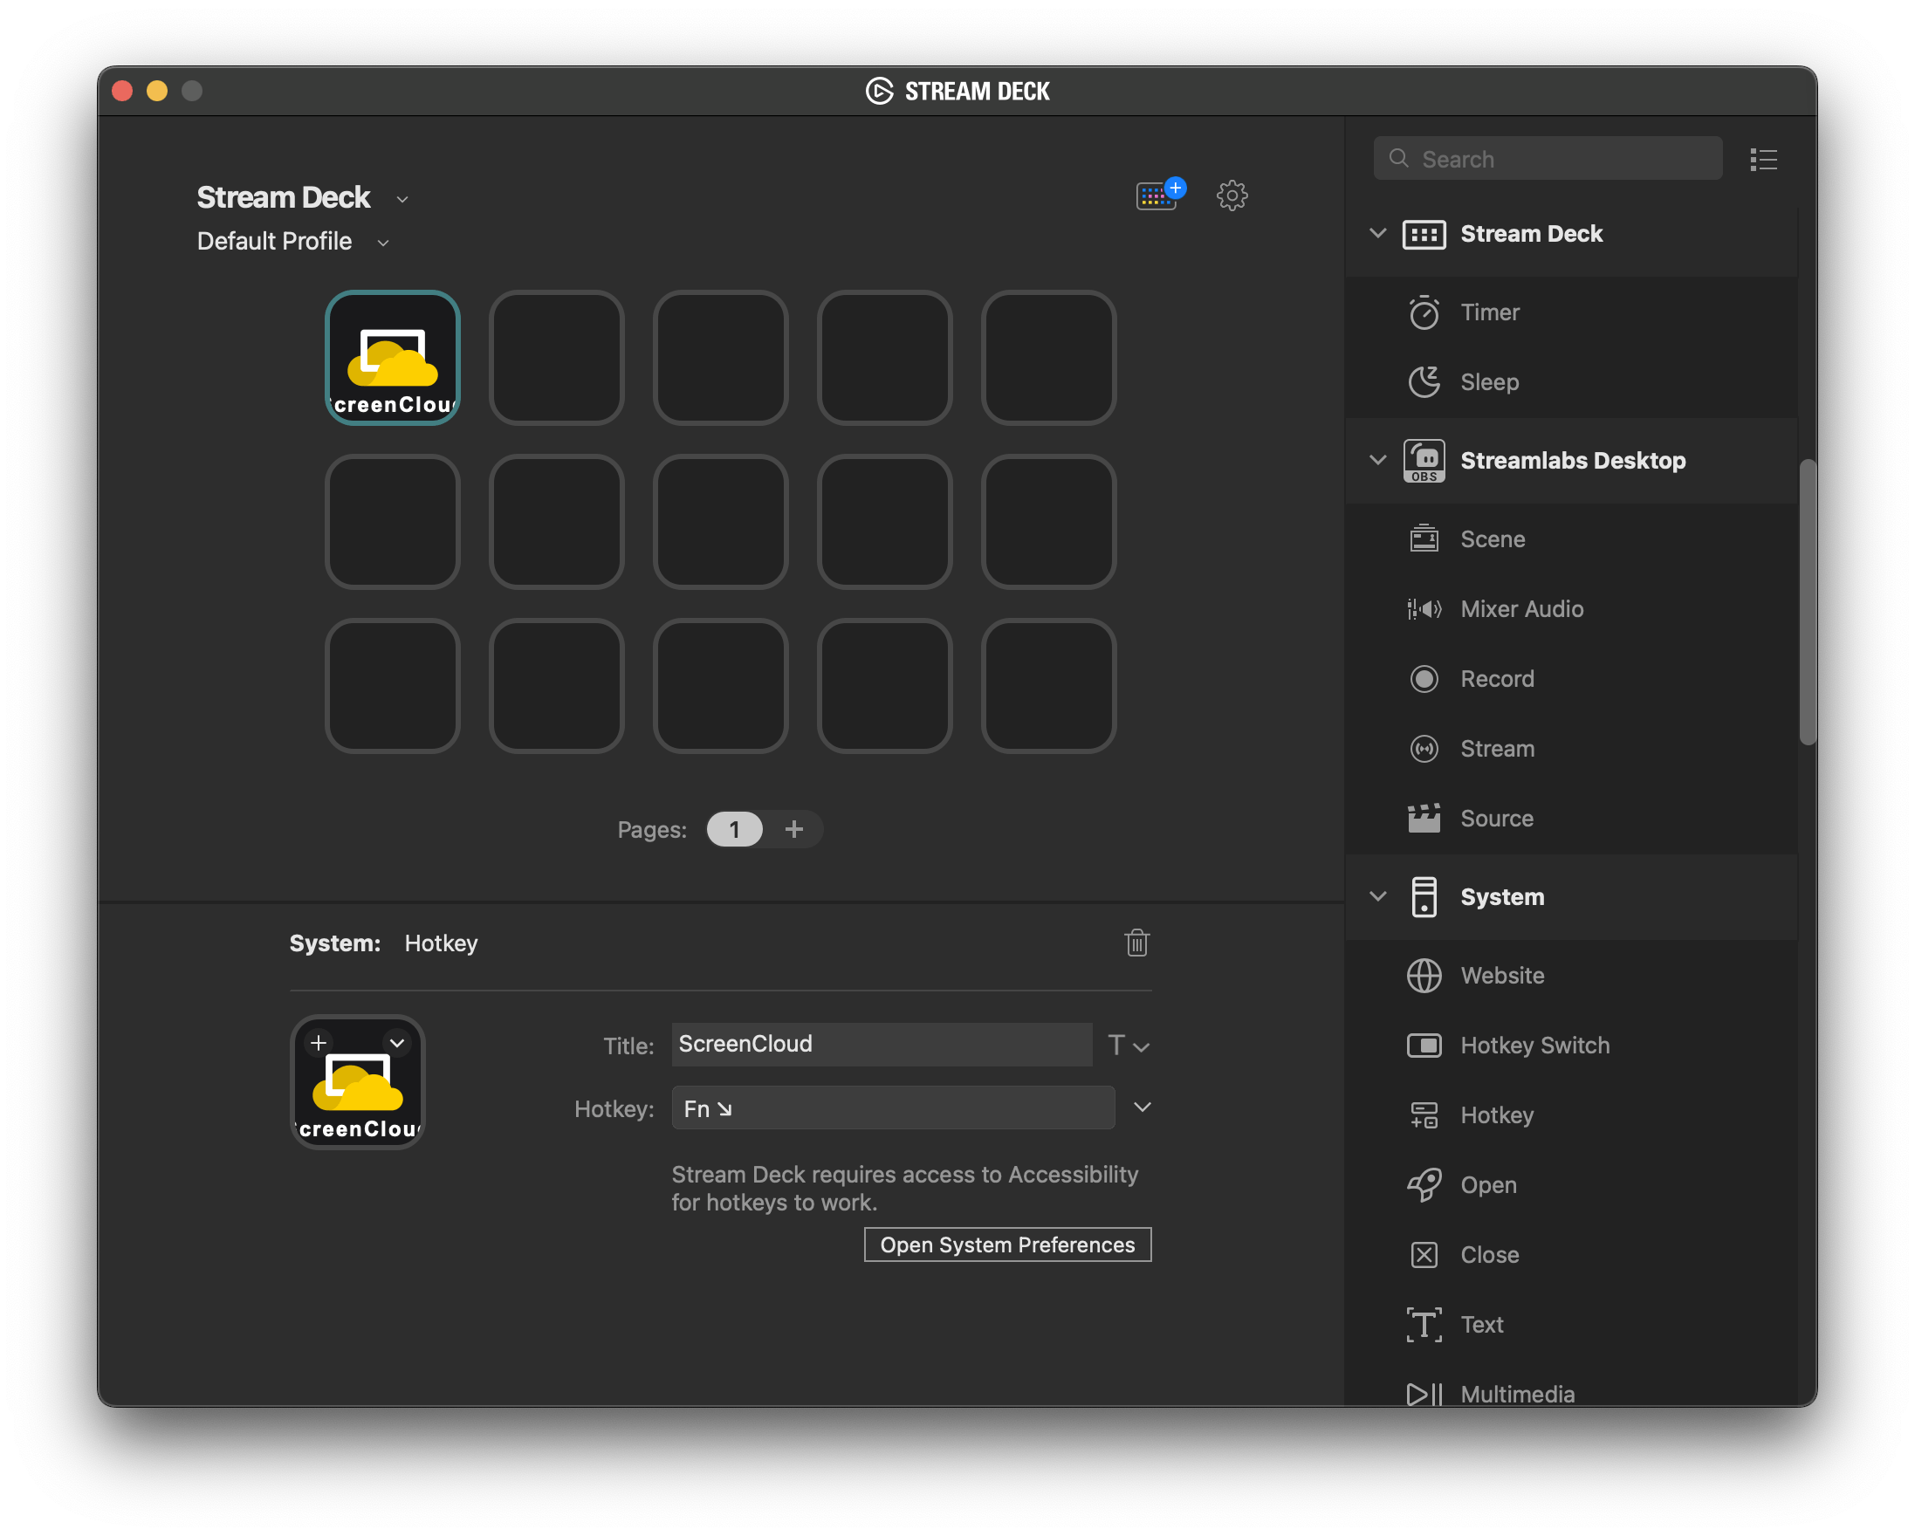The height and width of the screenshot is (1536, 1915).
Task: Click the Search actions field
Action: pyautogui.click(x=1548, y=159)
